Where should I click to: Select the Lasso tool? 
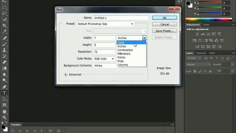tap(4, 13)
